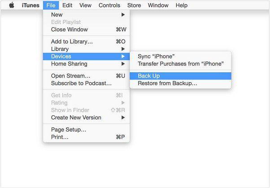Select Subscribe to Podcast… item
The height and width of the screenshot is (188, 270).
(x=86, y=83)
